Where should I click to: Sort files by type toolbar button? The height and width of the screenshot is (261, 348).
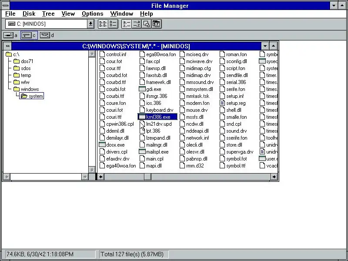(x=136, y=24)
